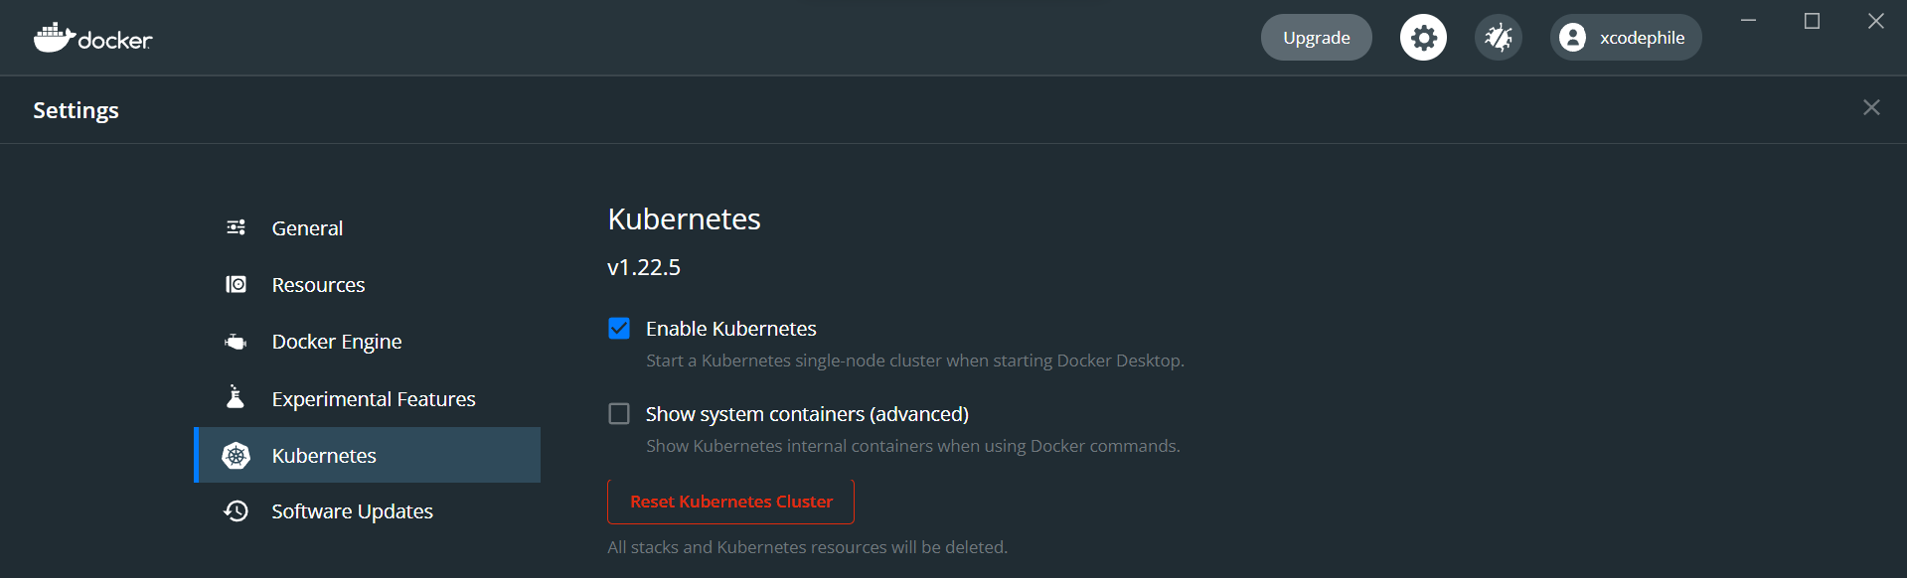The width and height of the screenshot is (1907, 578).
Task: Click the Software Updates history icon
Action: [236, 510]
